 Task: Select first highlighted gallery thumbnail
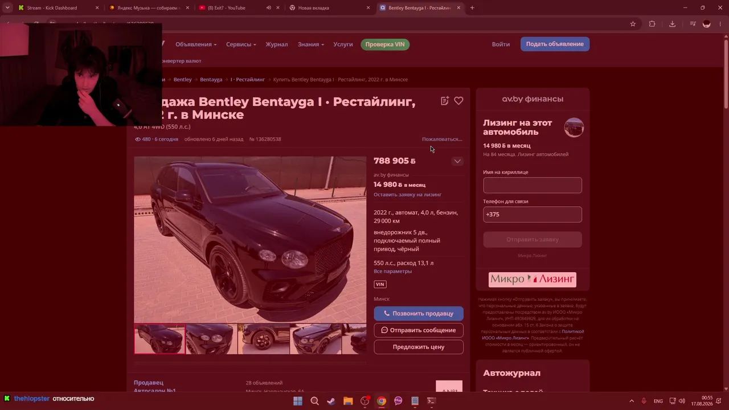159,339
